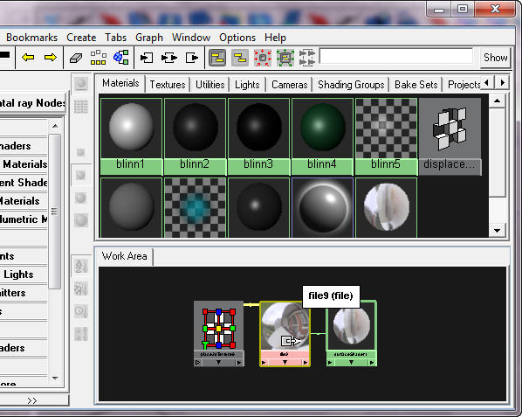
Task: Open the Options menu
Action: click(237, 38)
